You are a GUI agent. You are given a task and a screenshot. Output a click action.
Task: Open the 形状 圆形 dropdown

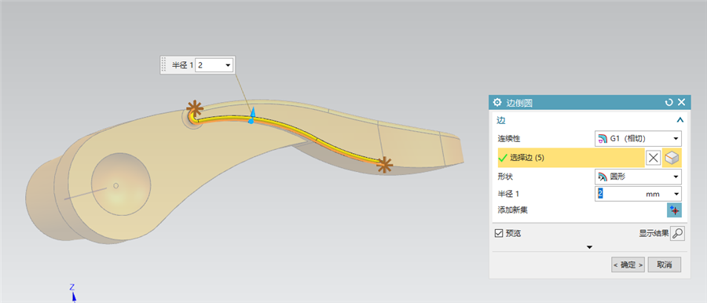[638, 177]
